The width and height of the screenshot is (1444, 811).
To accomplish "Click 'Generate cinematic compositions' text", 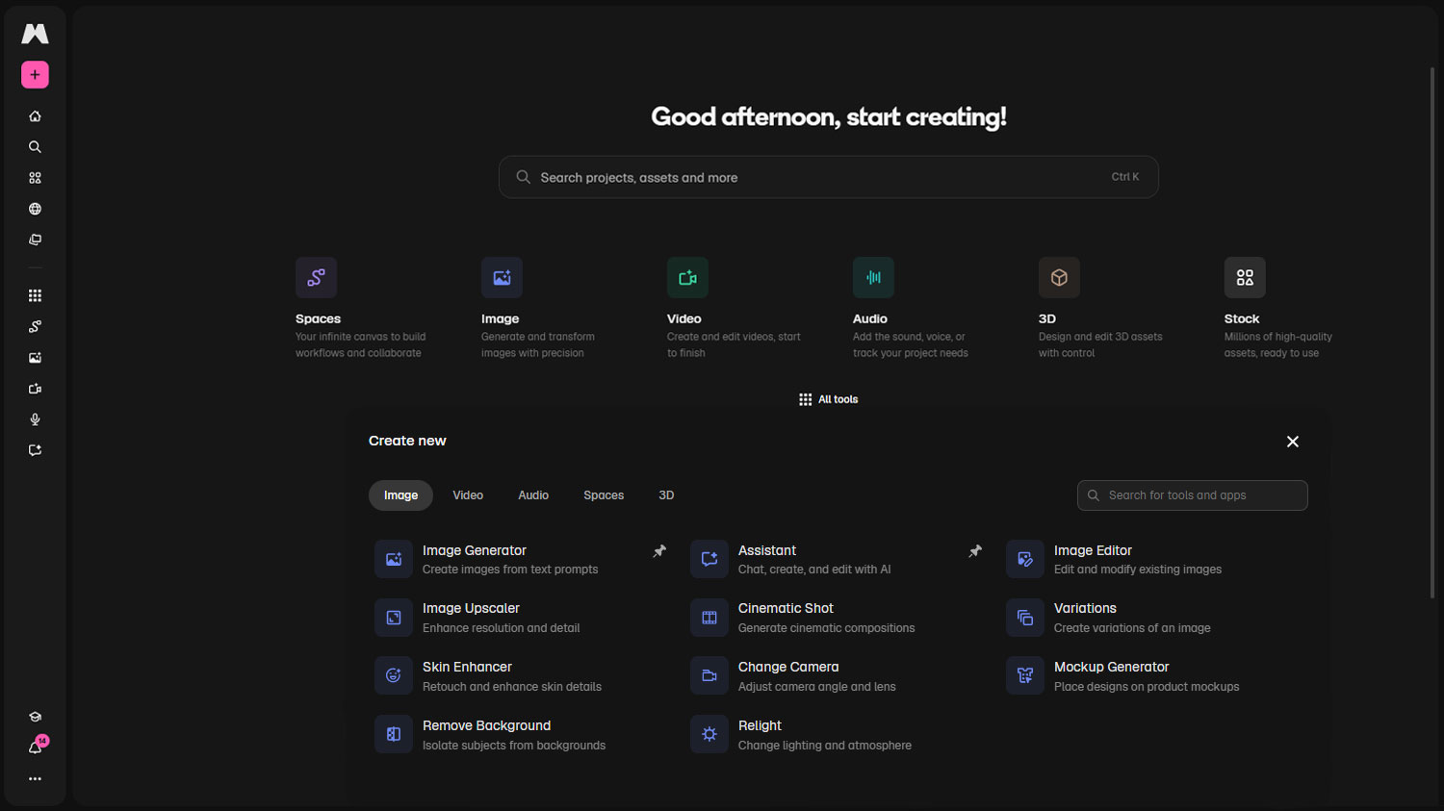I will pyautogui.click(x=826, y=628).
